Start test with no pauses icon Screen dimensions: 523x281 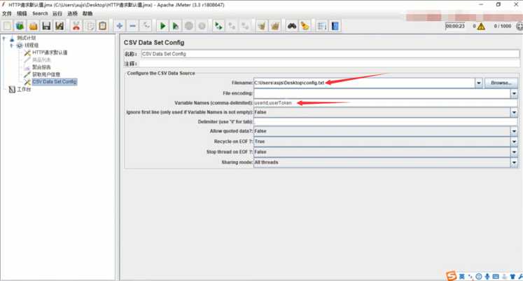pos(176,26)
